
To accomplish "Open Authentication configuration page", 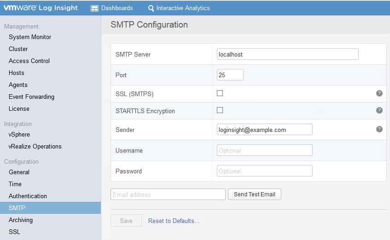I will click(x=28, y=196).
